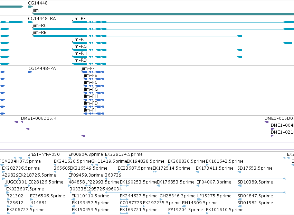
Task: Open the LP15275.5prime EST label
Action: [x=214, y=196]
